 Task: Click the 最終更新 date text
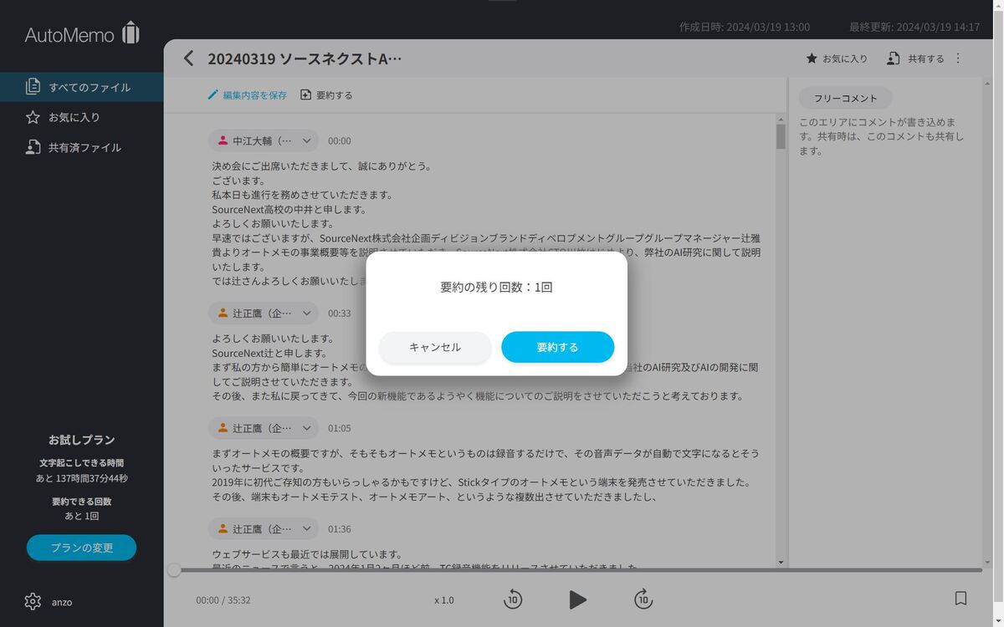point(914,27)
